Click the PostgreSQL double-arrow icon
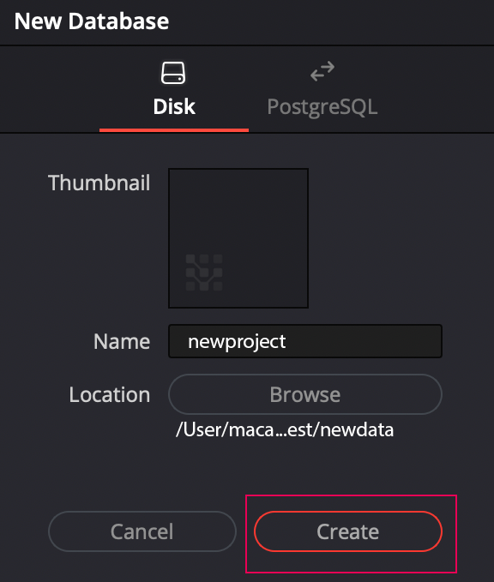Screen dimensions: 494x582 click(322, 71)
